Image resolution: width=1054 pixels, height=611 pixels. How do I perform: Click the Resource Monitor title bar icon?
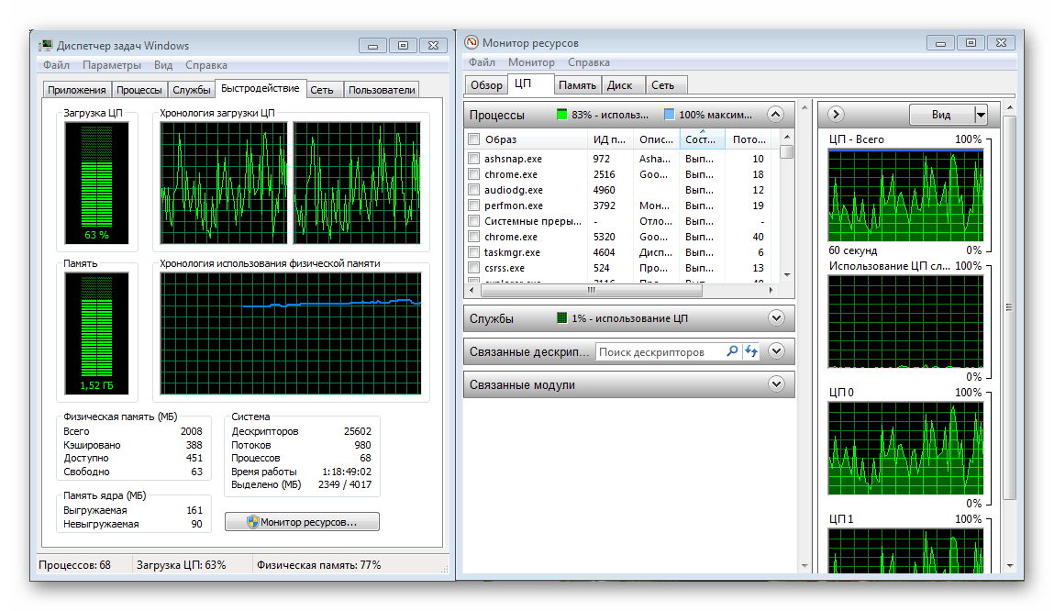pos(472,43)
